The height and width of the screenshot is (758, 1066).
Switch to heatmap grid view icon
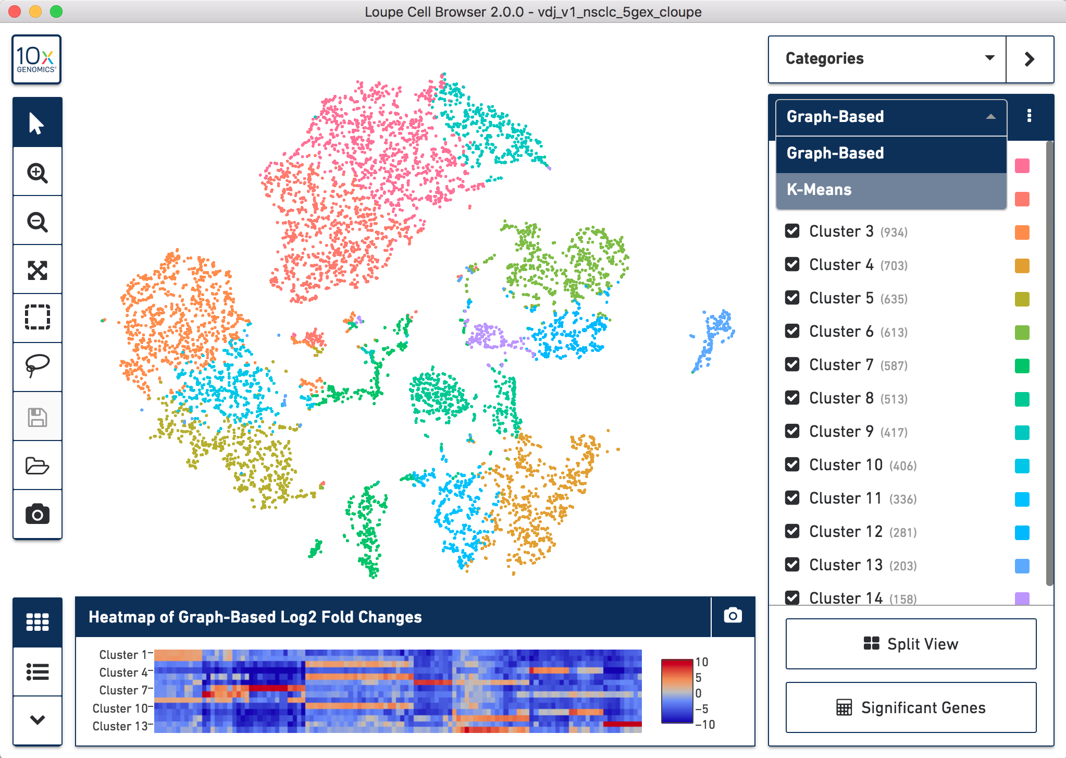tap(37, 621)
